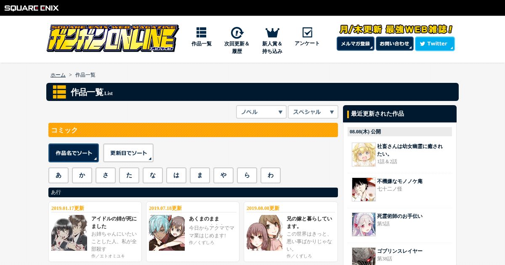The image size is (505, 265).
Task: Go to ホーム breadcrumb link
Action: click(x=58, y=75)
